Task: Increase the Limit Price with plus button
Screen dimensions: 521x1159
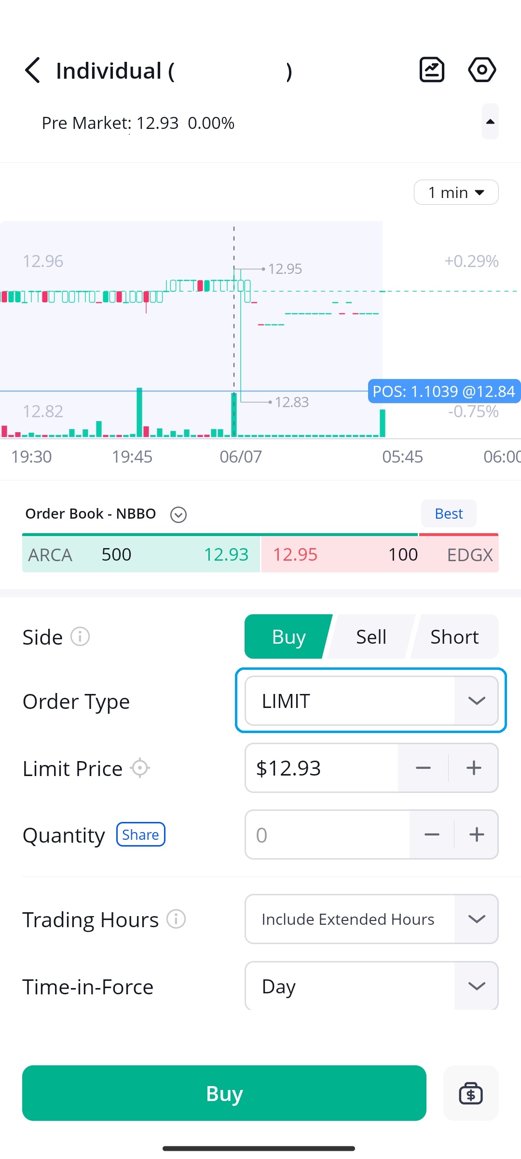Action: click(x=474, y=768)
